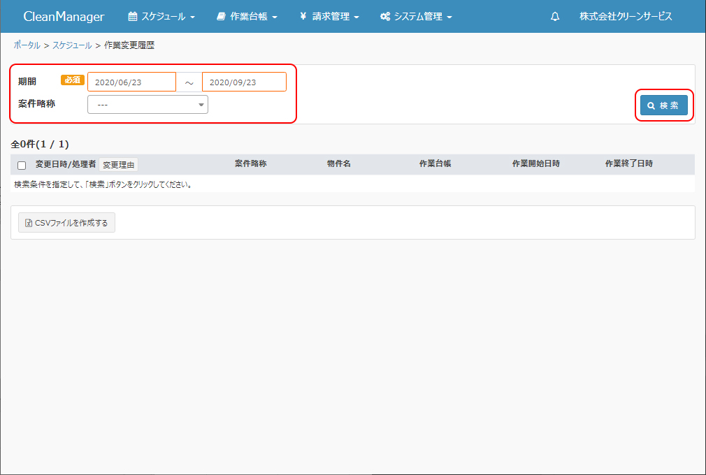
Task: Click the start date field 2020/06/23
Action: [131, 82]
